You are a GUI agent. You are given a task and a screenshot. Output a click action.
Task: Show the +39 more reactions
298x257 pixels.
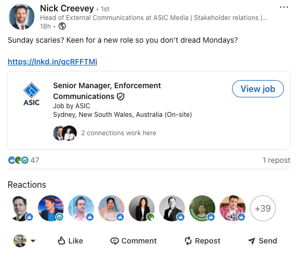[x=263, y=208]
